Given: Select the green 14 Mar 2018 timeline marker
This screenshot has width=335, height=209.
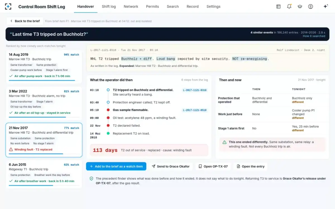Looking at the screenshot, I should click(108, 133).
